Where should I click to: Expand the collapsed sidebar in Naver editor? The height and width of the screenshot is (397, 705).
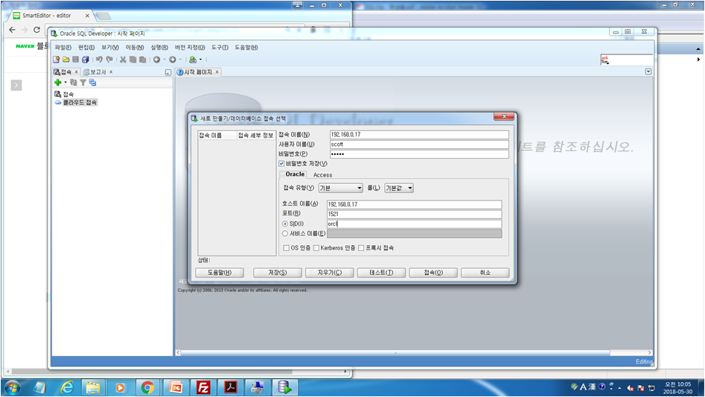(16, 85)
